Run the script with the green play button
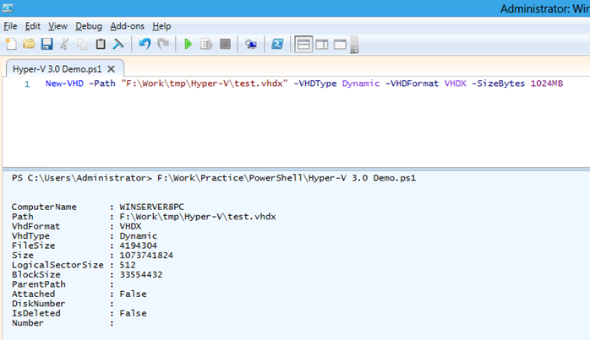 188,44
